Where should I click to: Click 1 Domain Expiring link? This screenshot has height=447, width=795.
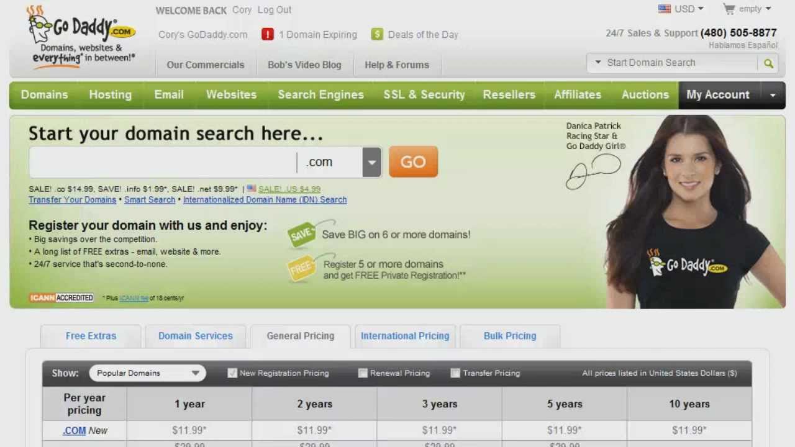(x=318, y=35)
